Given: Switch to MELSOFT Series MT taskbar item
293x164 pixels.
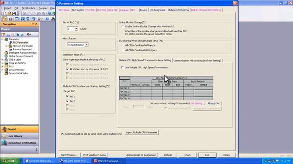Looking at the screenshot, I should (73, 161).
